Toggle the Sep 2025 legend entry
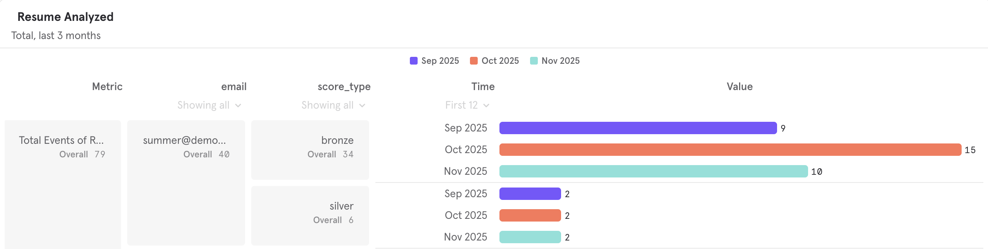Screen dimensions: 988x249 click(x=434, y=61)
